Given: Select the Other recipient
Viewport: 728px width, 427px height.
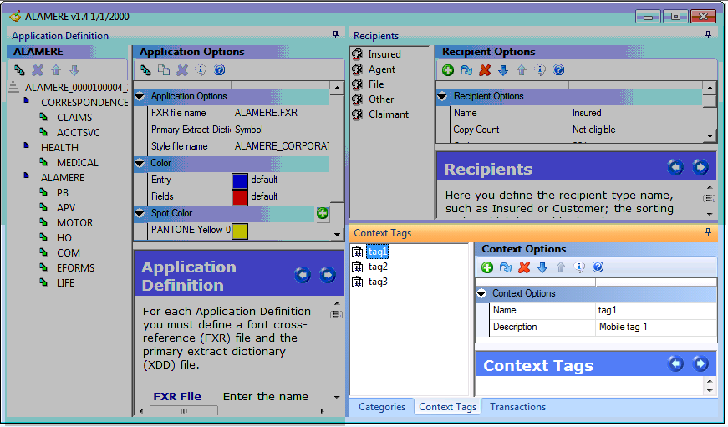Looking at the screenshot, I should 381,99.
